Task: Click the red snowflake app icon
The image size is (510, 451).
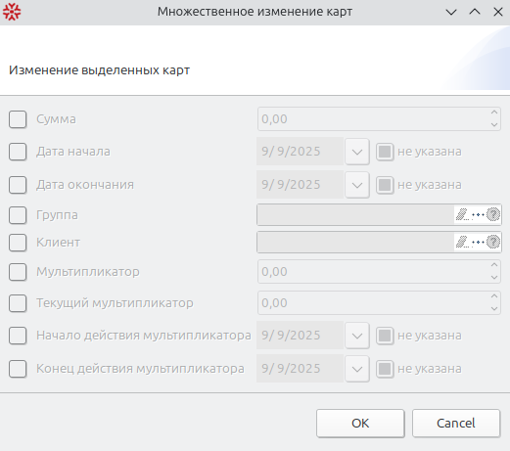Action: pyautogui.click(x=12, y=12)
